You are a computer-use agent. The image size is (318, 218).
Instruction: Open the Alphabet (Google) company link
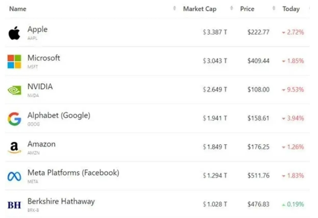[x=59, y=115]
